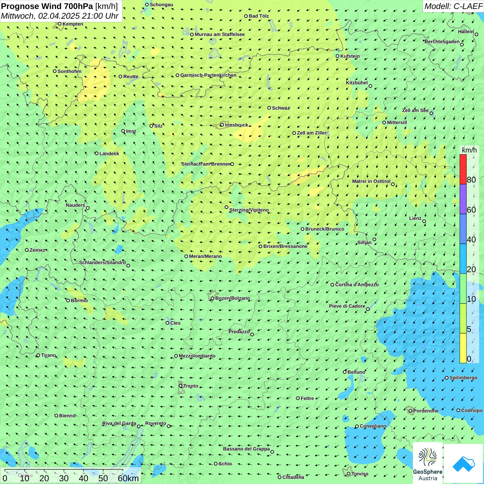Viewport: 484px width, 484px height.
Task: Click the 'Bassano del Grappa' label
Action: (246, 449)
